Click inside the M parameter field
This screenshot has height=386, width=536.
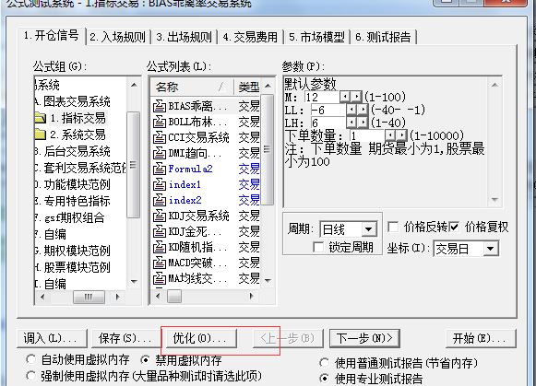pyautogui.click(x=322, y=98)
